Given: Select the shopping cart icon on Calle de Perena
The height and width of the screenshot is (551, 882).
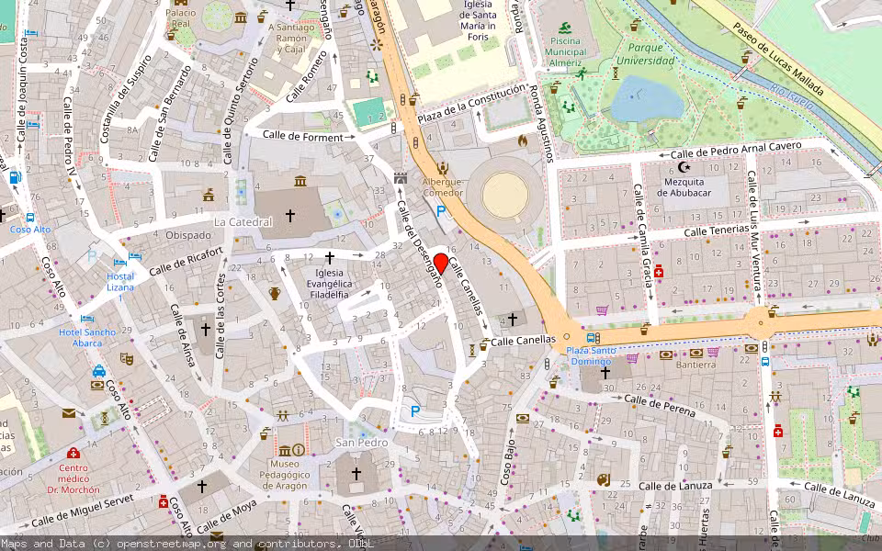Looking at the screenshot, I should pyautogui.click(x=632, y=358).
